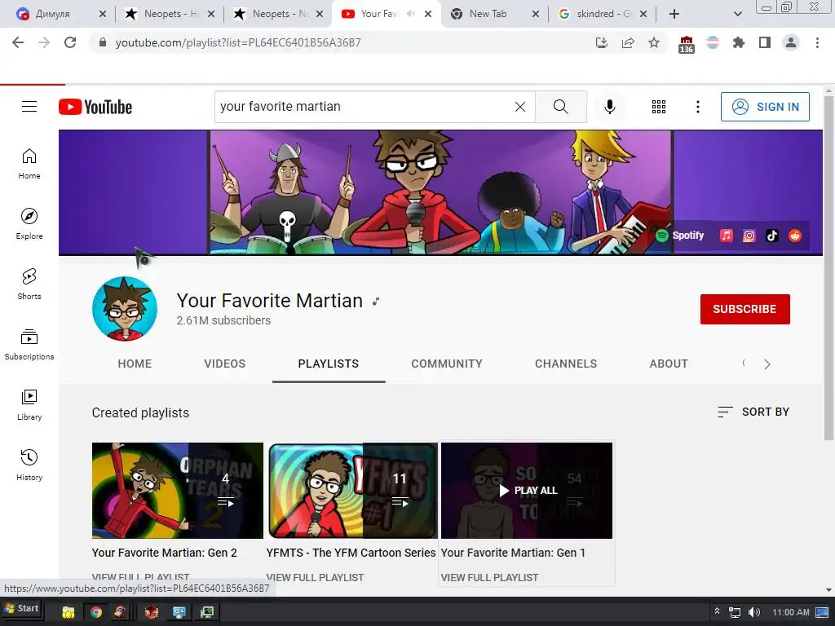Toggle Chrome side panel
This screenshot has width=835, height=626.
(x=765, y=42)
